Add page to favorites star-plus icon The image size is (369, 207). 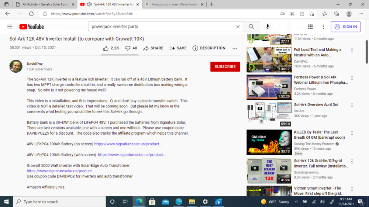tap(312, 14)
